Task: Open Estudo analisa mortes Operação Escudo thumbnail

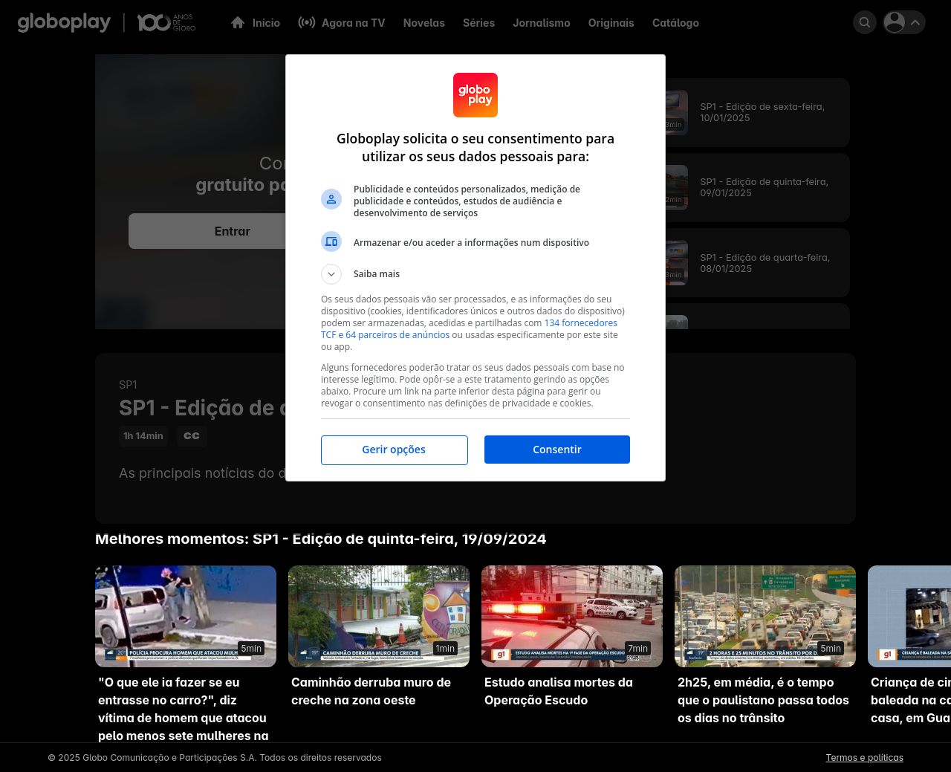Action: point(572,616)
